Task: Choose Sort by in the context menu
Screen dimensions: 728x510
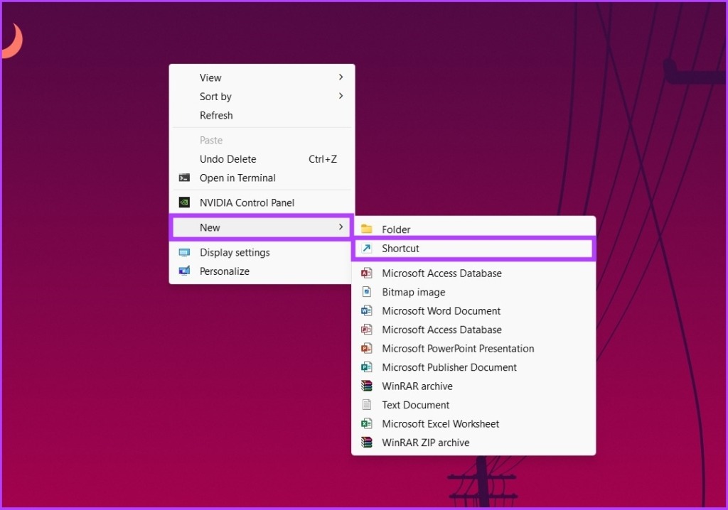Action: [262, 97]
